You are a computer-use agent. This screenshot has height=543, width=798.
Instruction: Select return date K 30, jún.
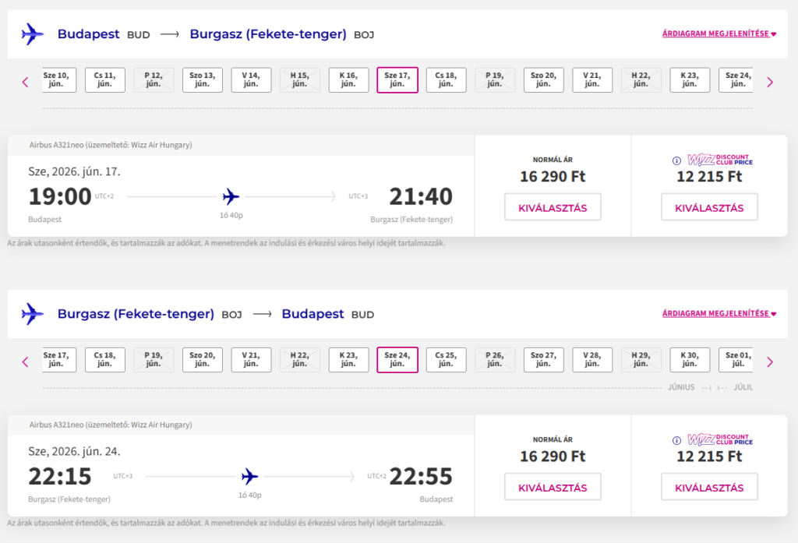pyautogui.click(x=690, y=360)
